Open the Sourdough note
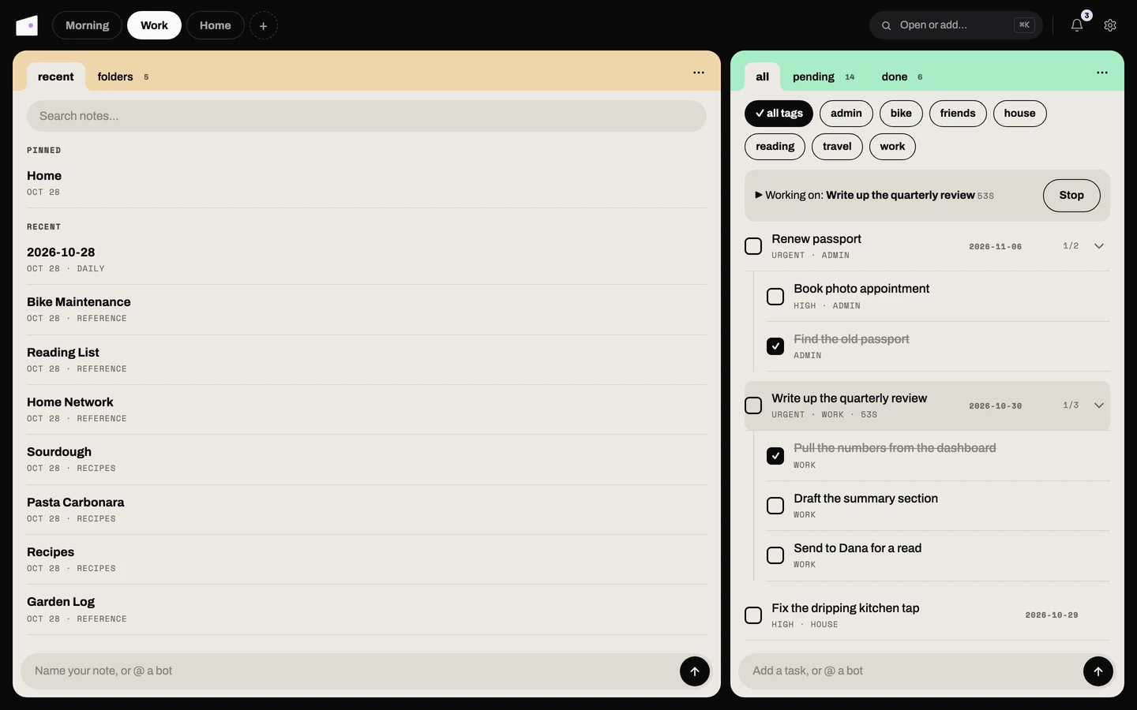This screenshot has height=710, width=1137. (366, 459)
